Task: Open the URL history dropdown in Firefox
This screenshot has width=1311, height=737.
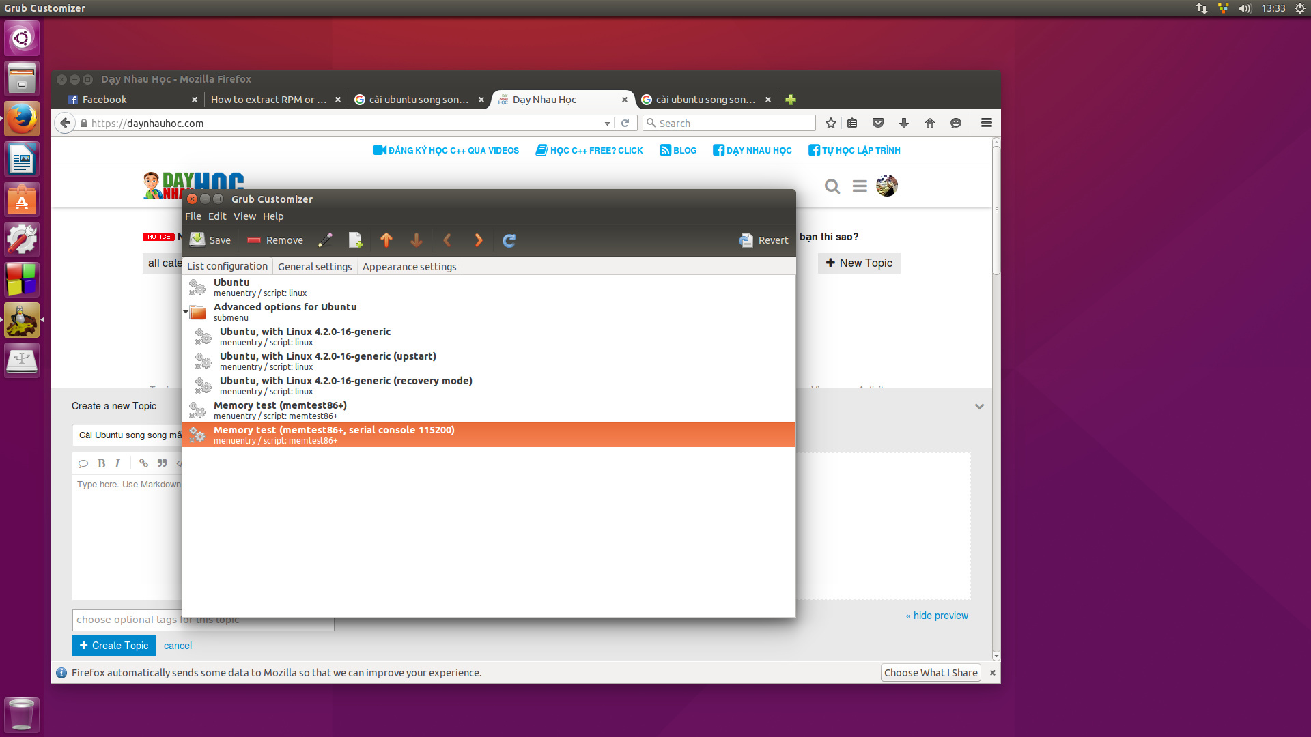Action: [607, 124]
